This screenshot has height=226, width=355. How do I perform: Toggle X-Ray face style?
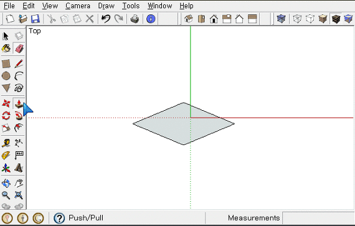281,19
